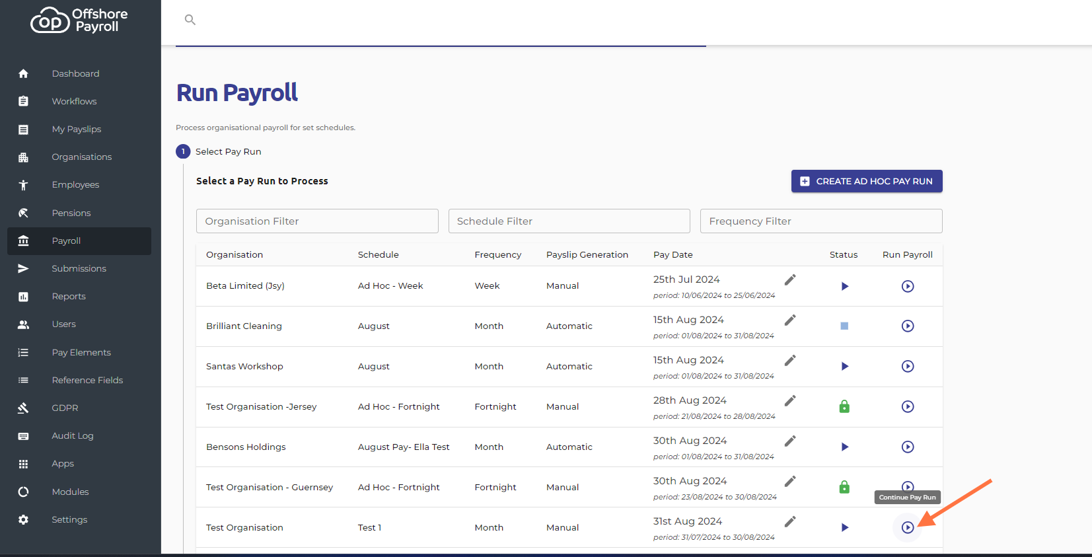Edit pay date for Brilliant Cleaning
The image size is (1092, 557).
pos(790,320)
